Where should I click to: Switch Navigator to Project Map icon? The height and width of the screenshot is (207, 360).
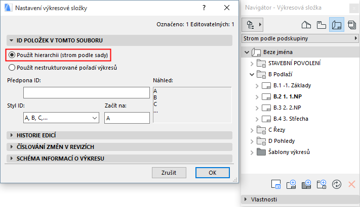pos(306,25)
